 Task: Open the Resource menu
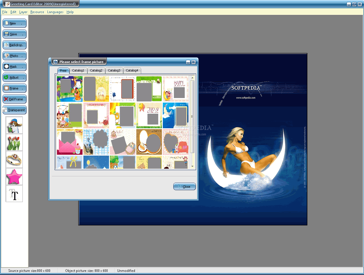tap(37, 12)
